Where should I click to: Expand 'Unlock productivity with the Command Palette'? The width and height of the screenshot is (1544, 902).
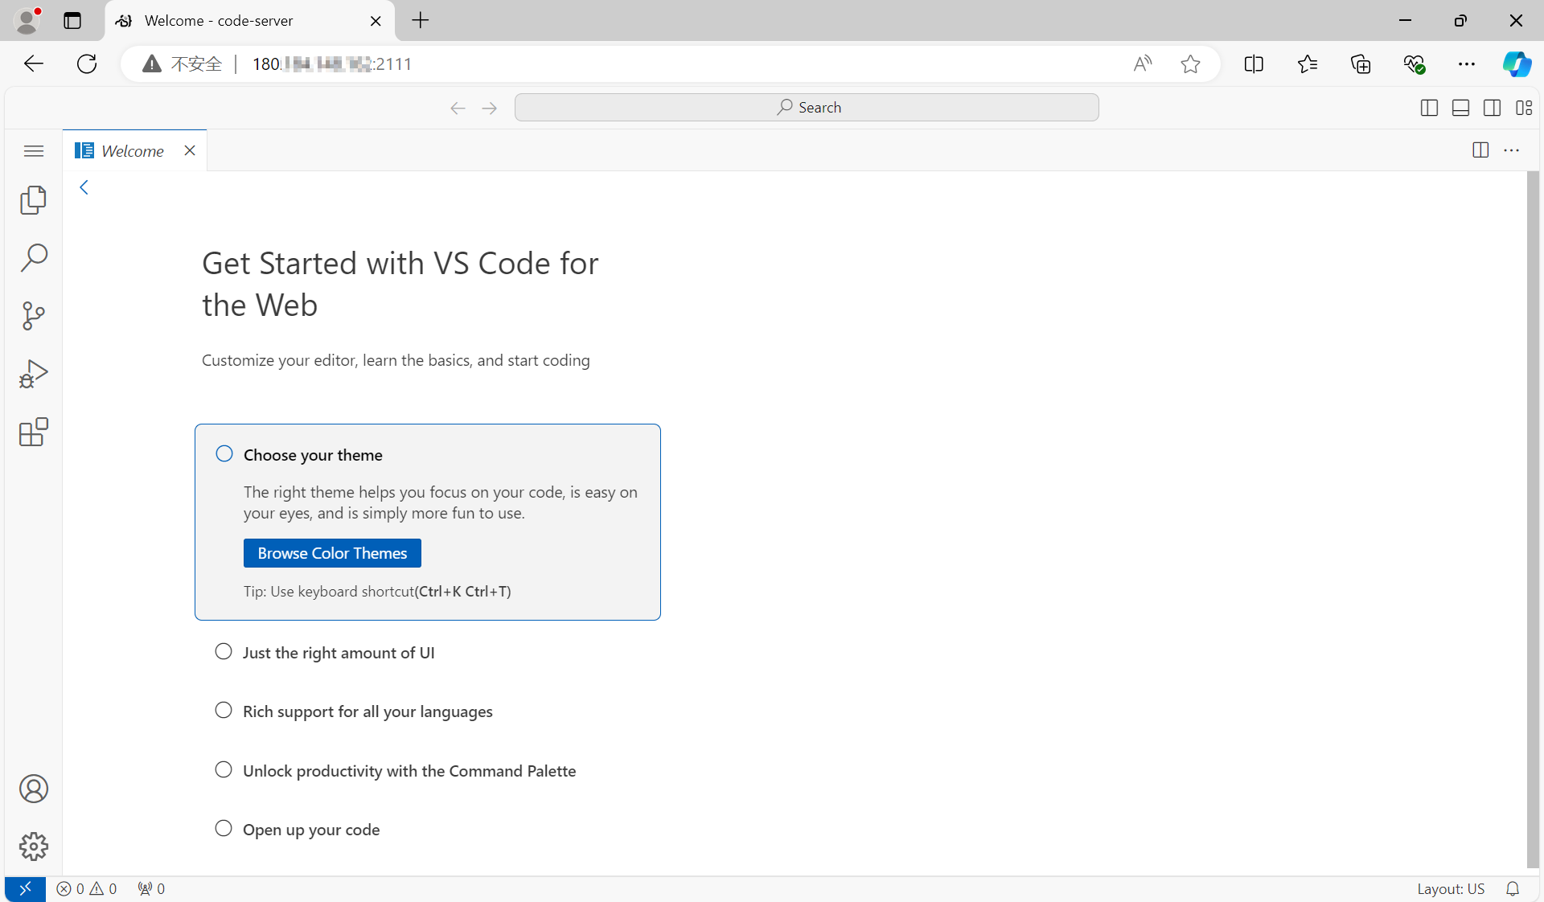409,771
